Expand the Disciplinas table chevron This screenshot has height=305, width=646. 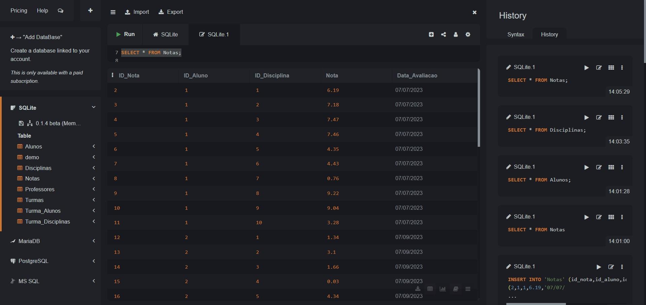(94, 168)
